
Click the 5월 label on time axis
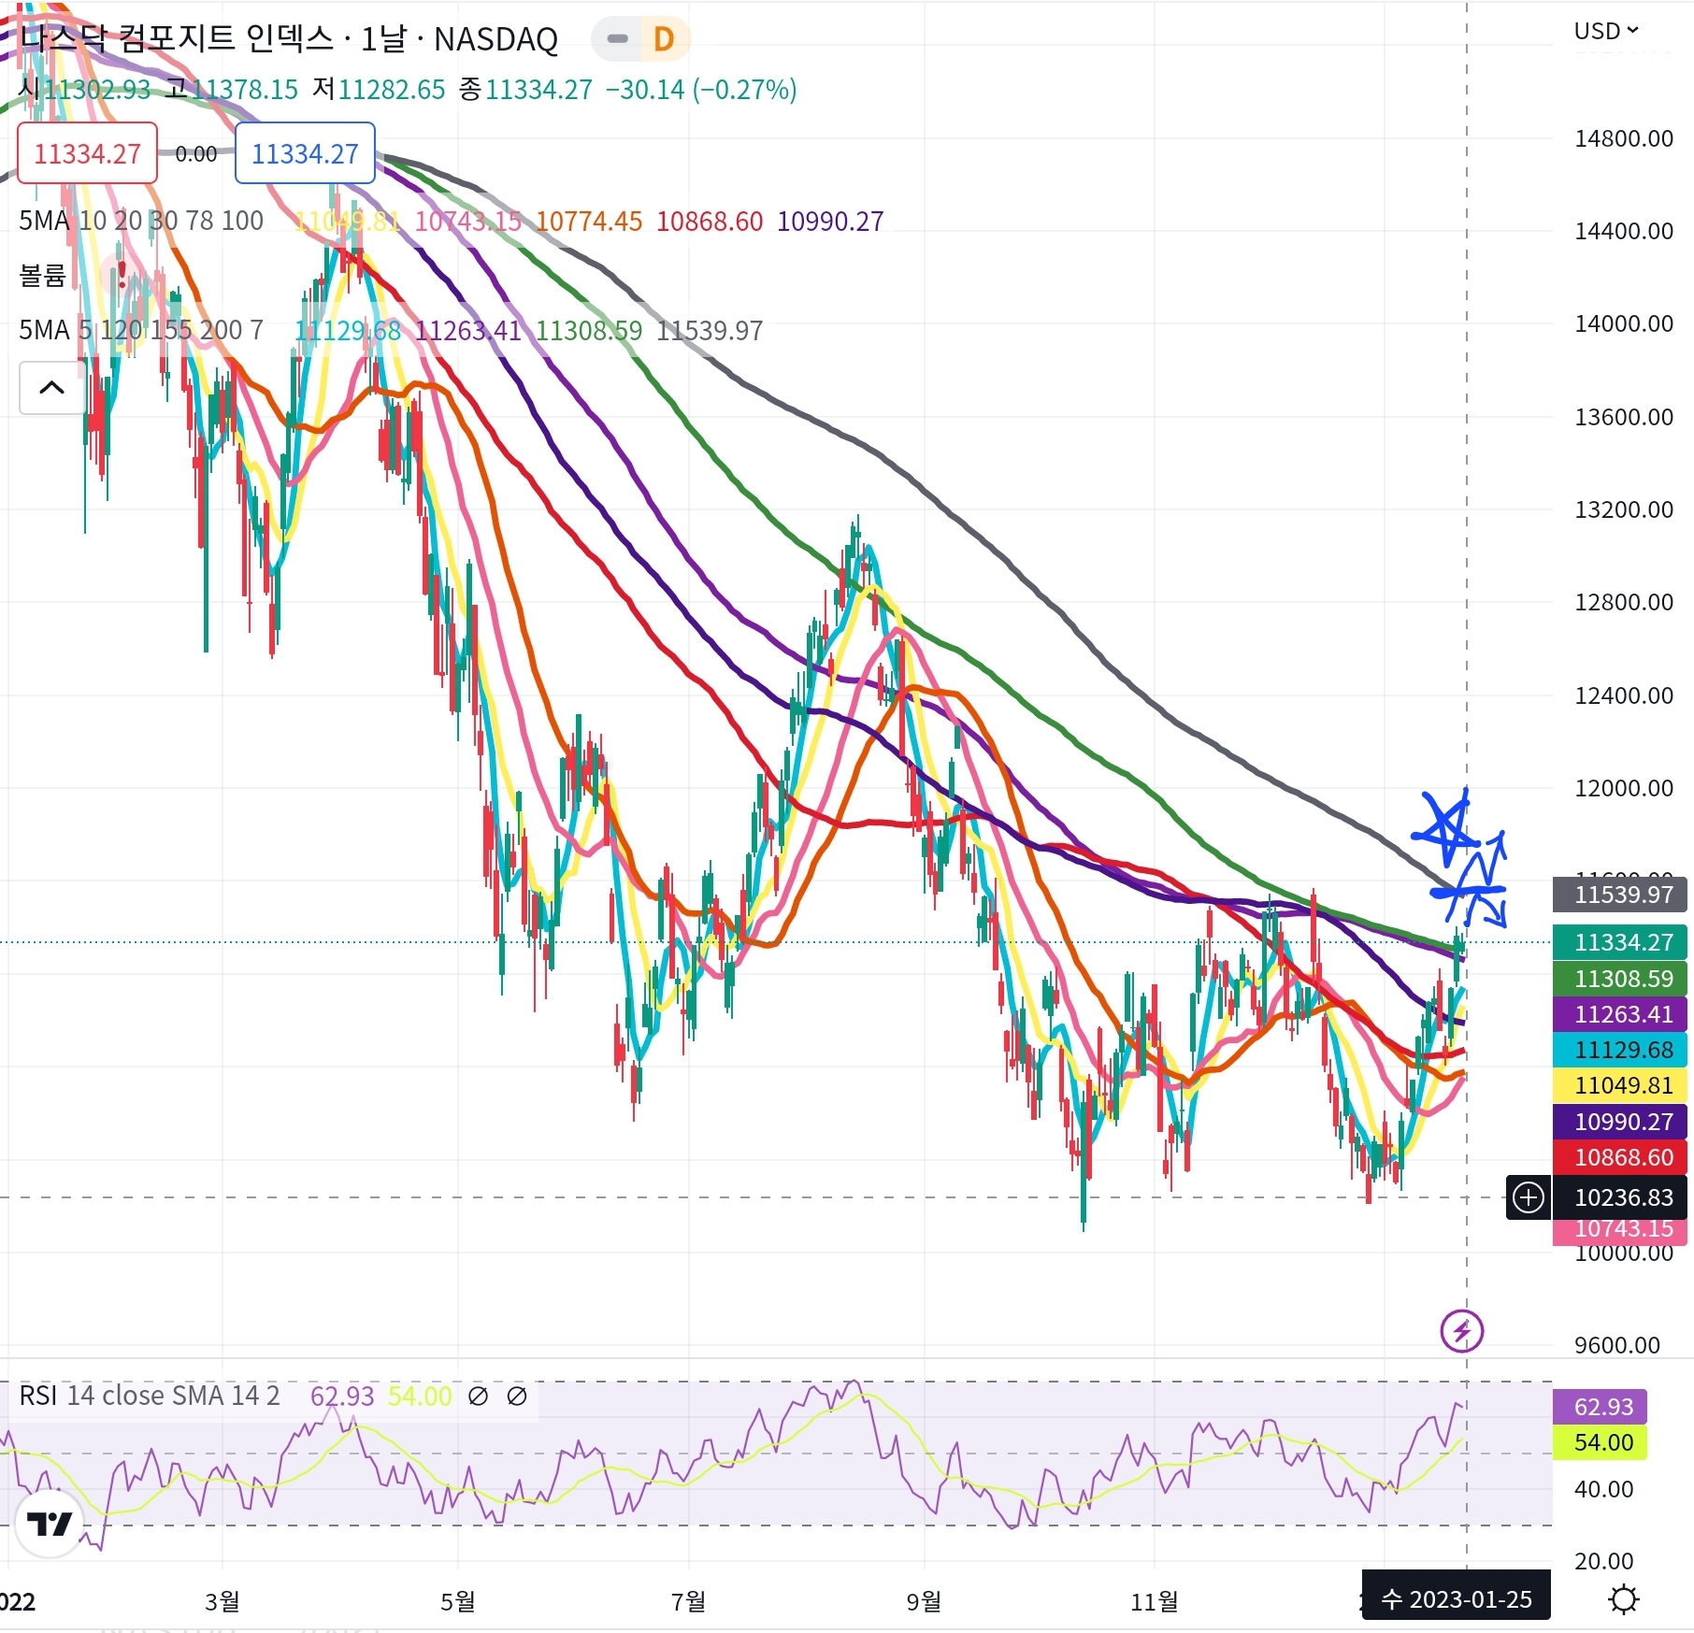(458, 1601)
